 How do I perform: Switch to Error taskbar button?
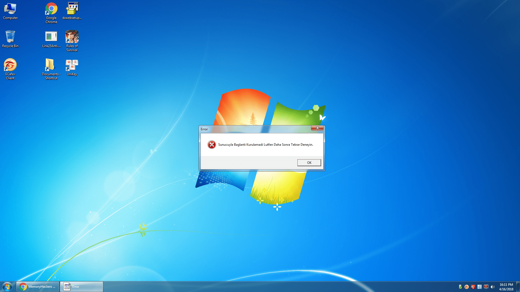coord(81,287)
